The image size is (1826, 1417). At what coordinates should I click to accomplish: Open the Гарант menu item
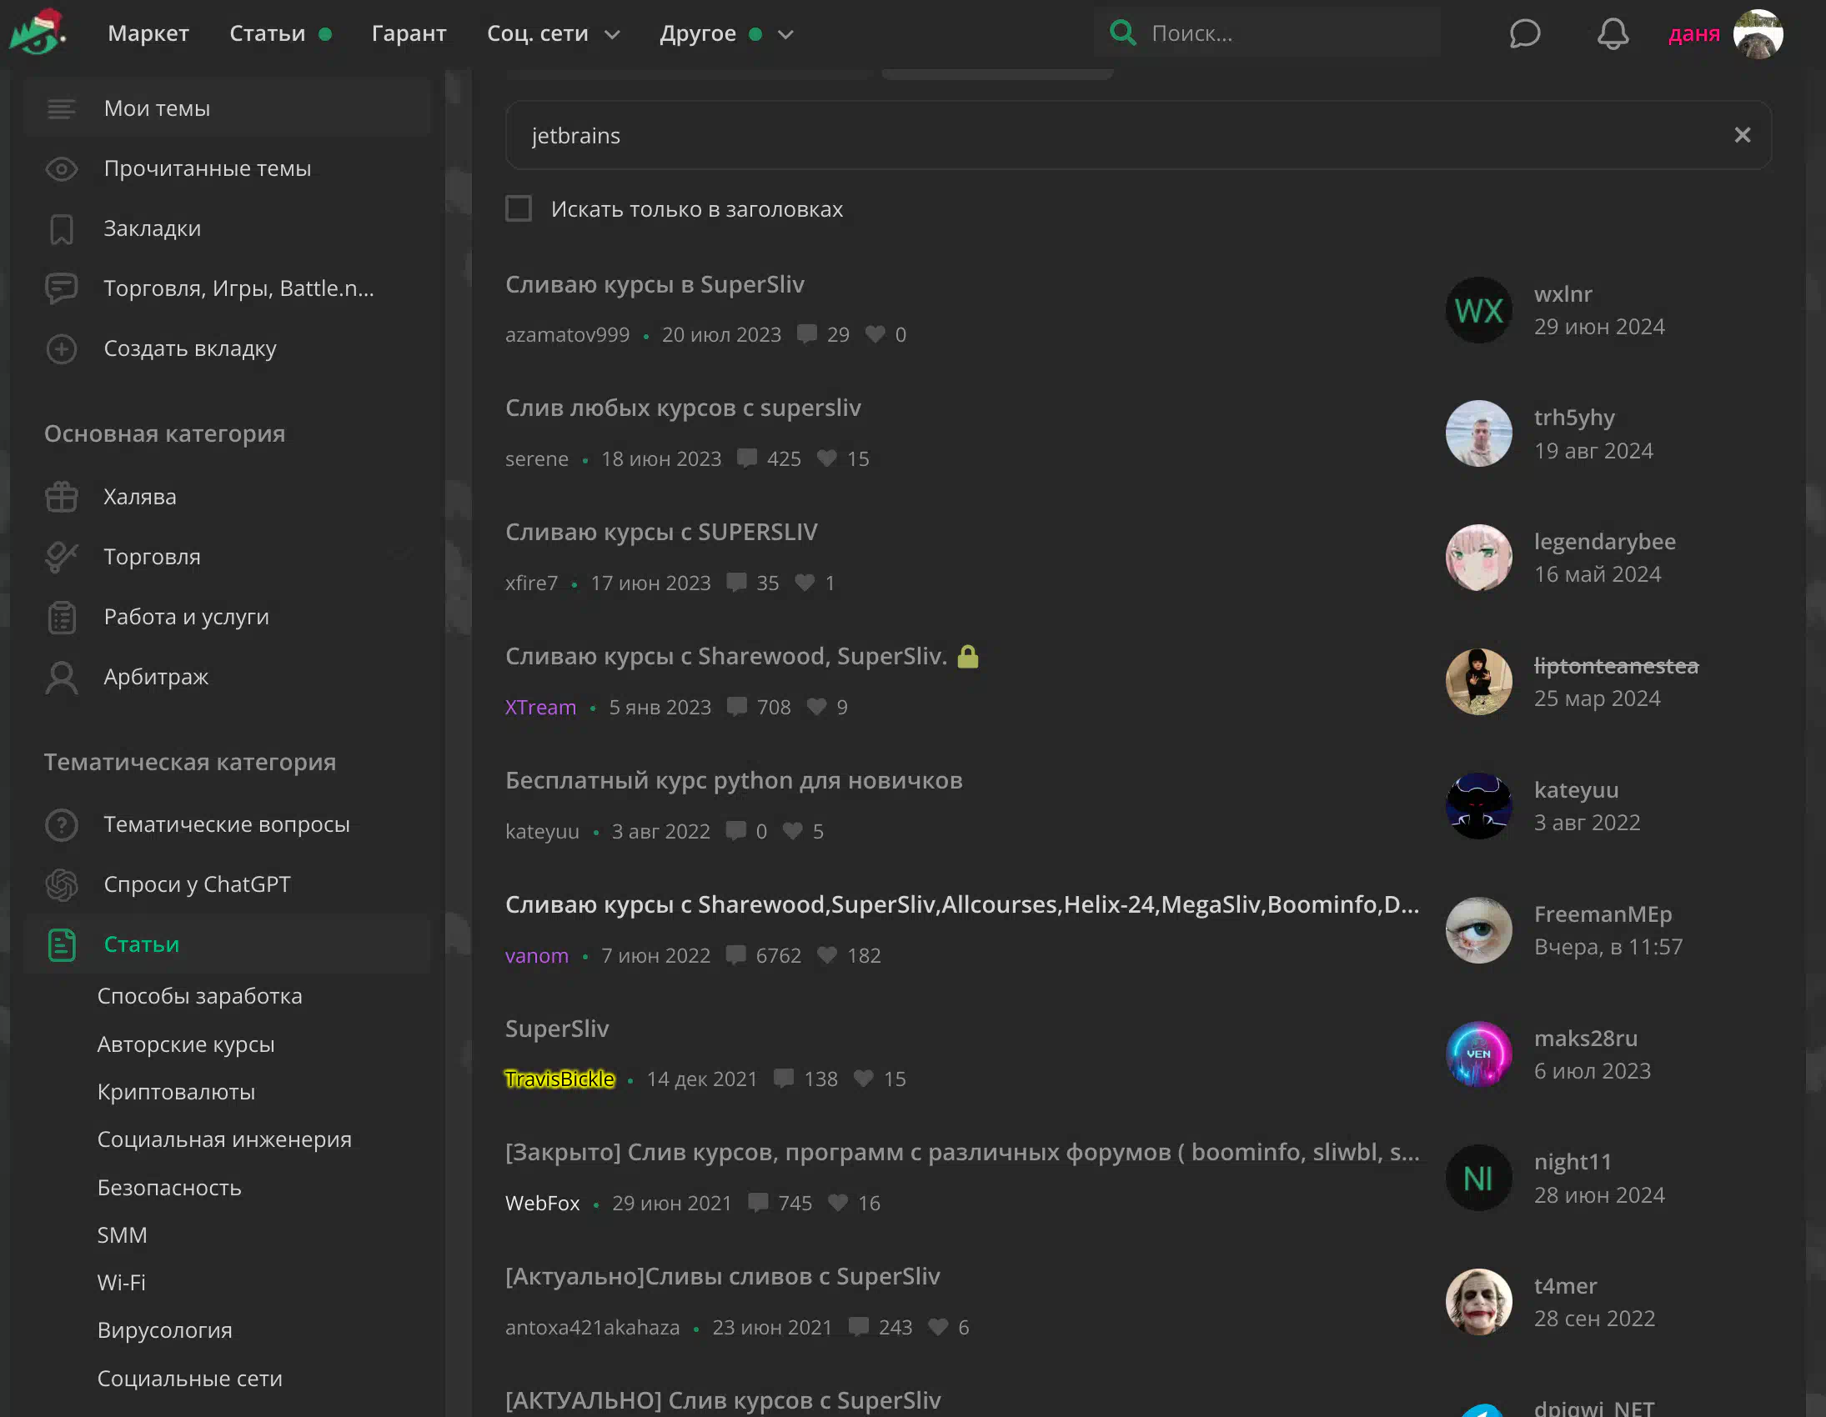(409, 33)
